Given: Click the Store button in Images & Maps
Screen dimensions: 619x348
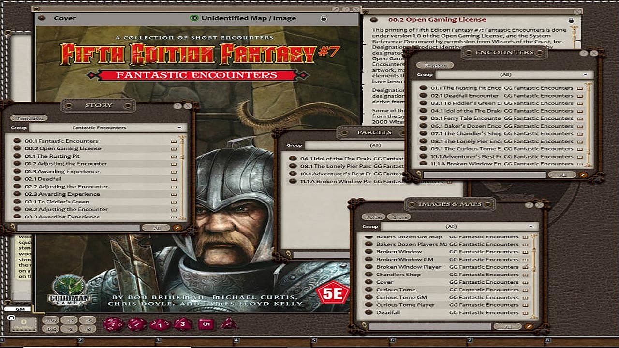Looking at the screenshot, I should pos(398,217).
